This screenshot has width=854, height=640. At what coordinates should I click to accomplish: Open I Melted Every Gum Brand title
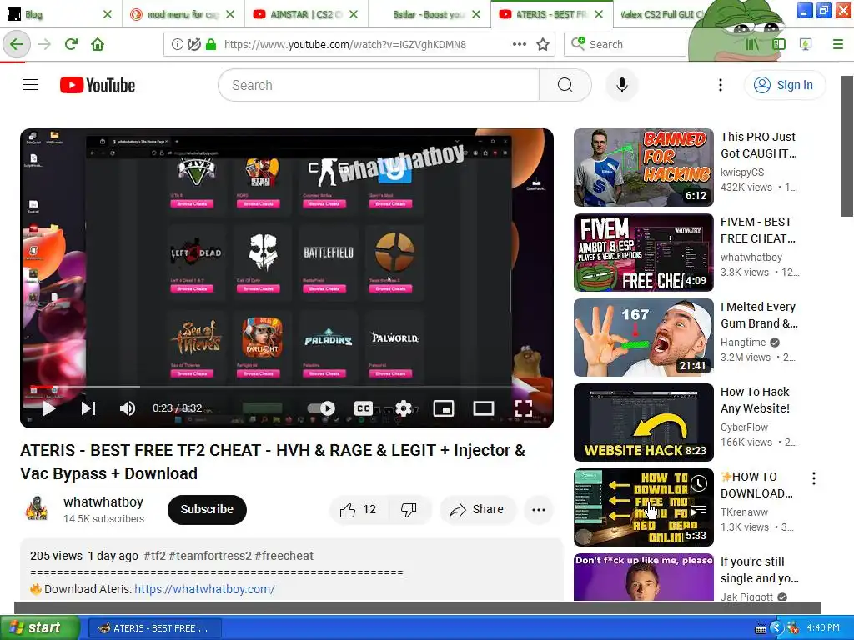[759, 315]
